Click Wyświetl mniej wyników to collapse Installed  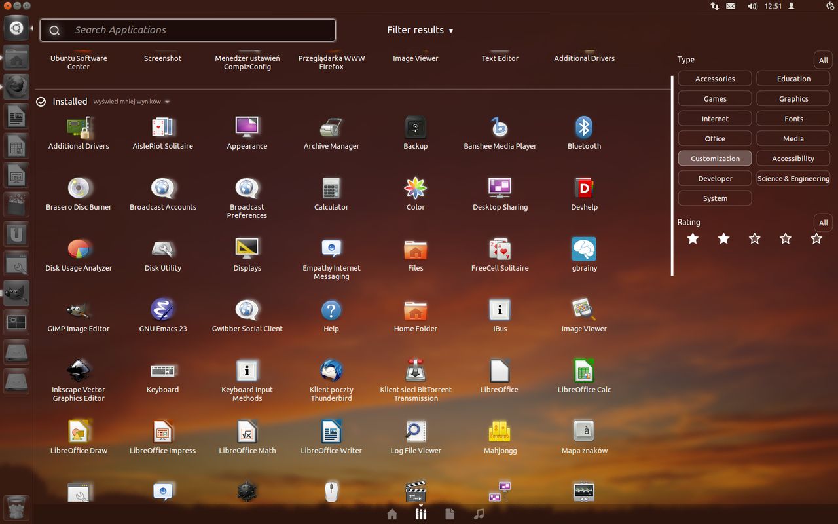(131, 102)
